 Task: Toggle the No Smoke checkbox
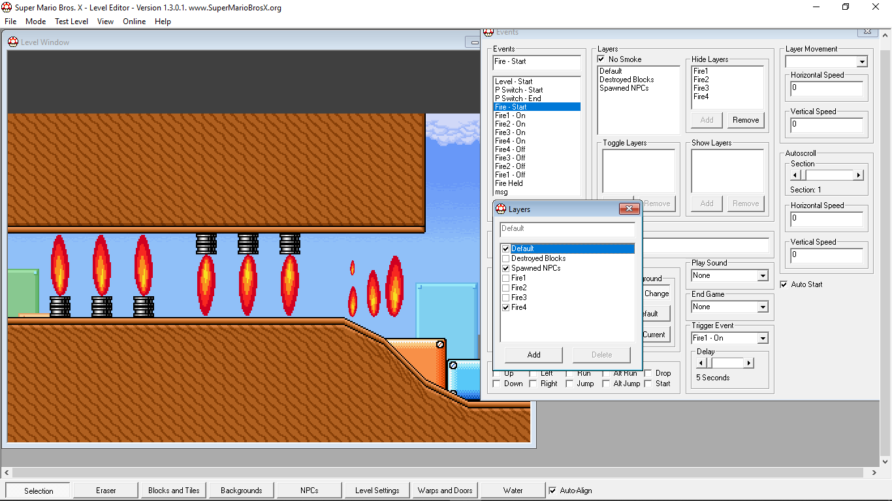(601, 59)
